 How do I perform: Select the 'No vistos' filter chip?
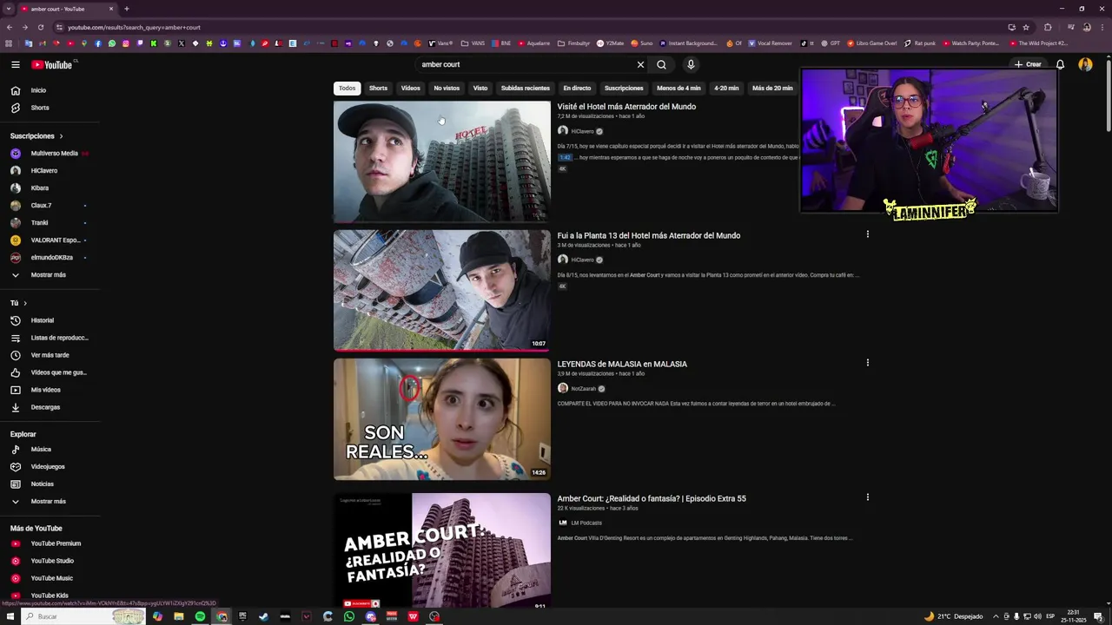[x=447, y=88]
